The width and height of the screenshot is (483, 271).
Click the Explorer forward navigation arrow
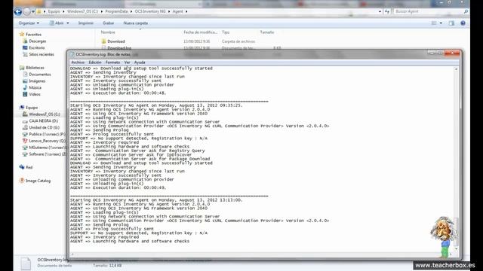coord(27,12)
